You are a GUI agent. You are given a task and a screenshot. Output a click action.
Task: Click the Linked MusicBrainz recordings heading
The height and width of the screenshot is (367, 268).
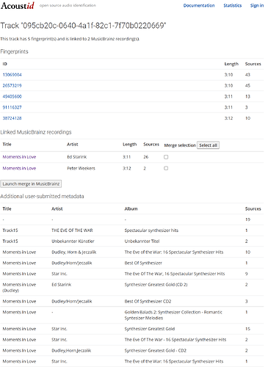36,132
